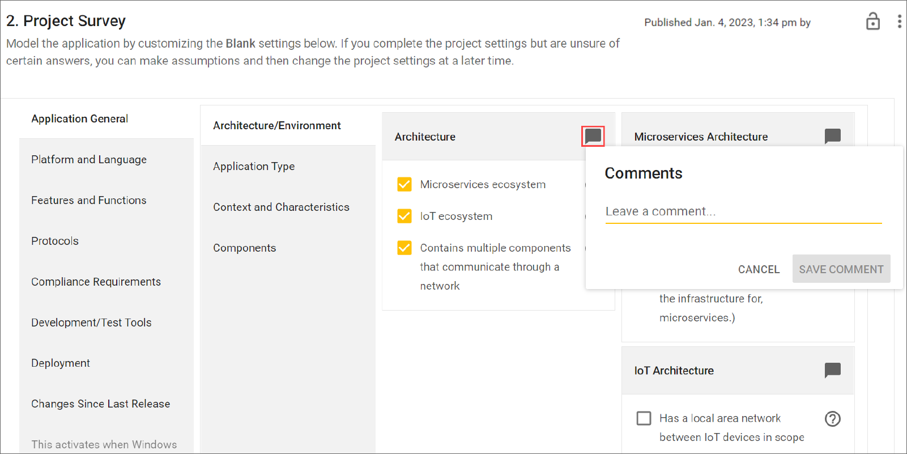Open Platform and Language section
This screenshot has height=454, width=907.
89,159
